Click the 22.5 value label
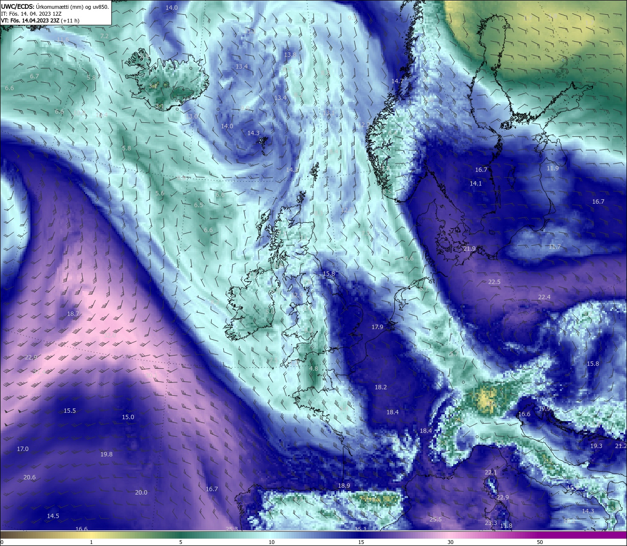This screenshot has width=627, height=546. click(x=494, y=282)
